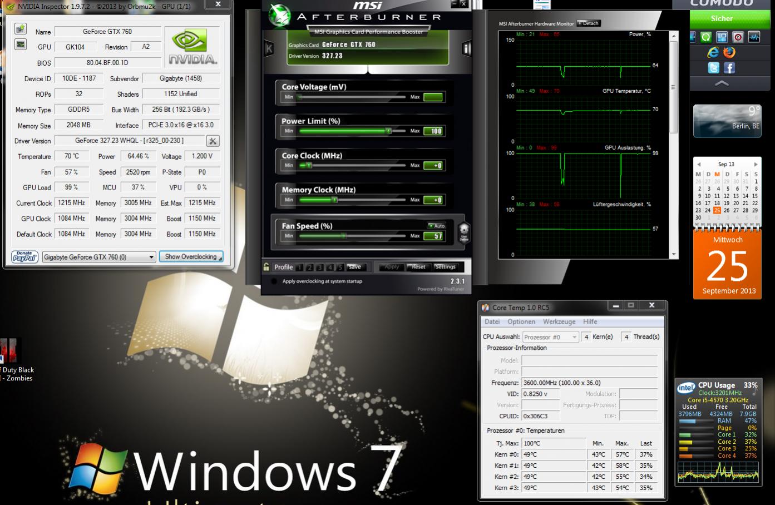The width and height of the screenshot is (775, 505).
Task: Select Afterburner profile slot 1
Action: pos(300,268)
